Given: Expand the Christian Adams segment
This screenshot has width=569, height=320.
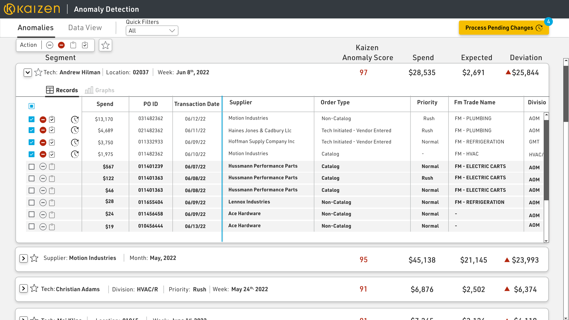Looking at the screenshot, I should [23, 288].
